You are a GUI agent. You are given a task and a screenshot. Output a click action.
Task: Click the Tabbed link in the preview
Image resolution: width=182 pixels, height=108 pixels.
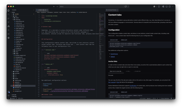click(x=112, y=57)
